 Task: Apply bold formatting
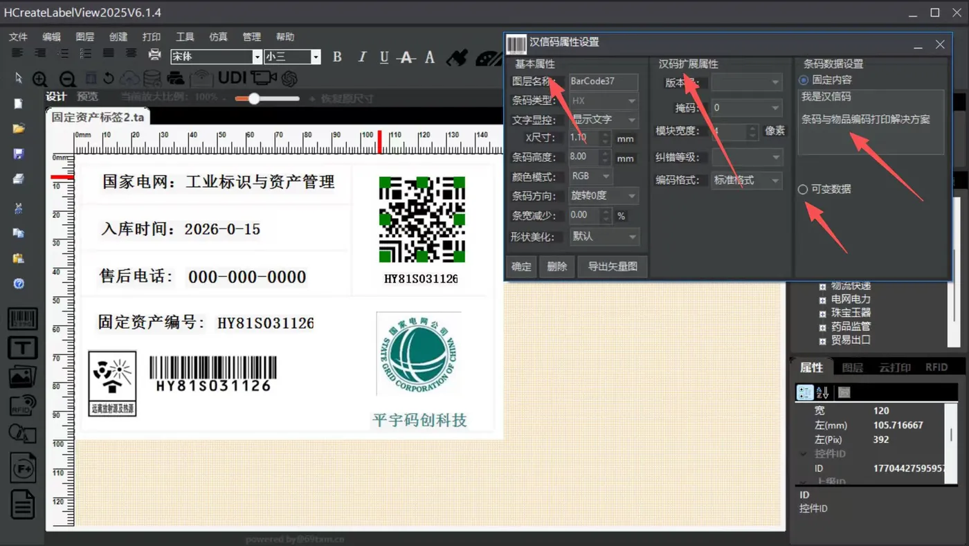[x=337, y=57]
